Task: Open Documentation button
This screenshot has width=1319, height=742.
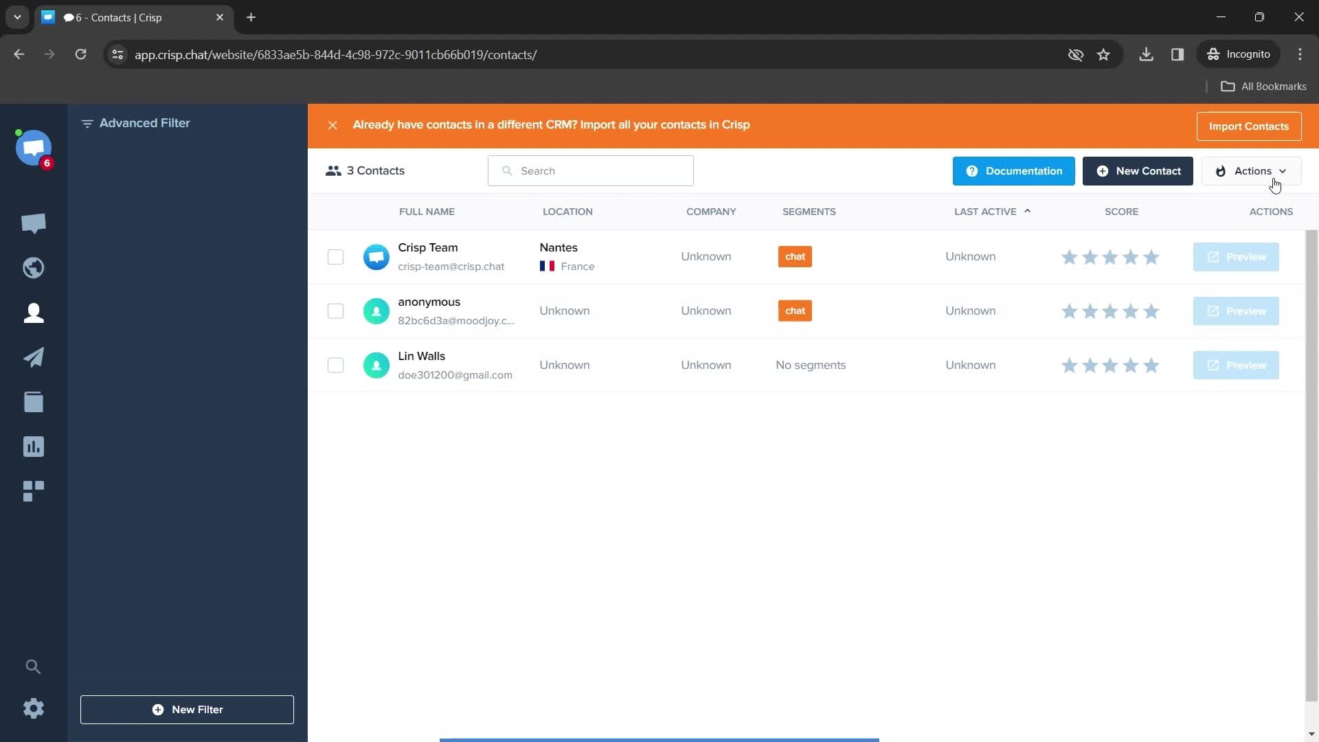Action: (x=1014, y=170)
